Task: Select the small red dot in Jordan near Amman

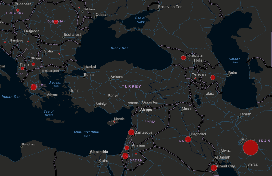Action: [136, 153]
